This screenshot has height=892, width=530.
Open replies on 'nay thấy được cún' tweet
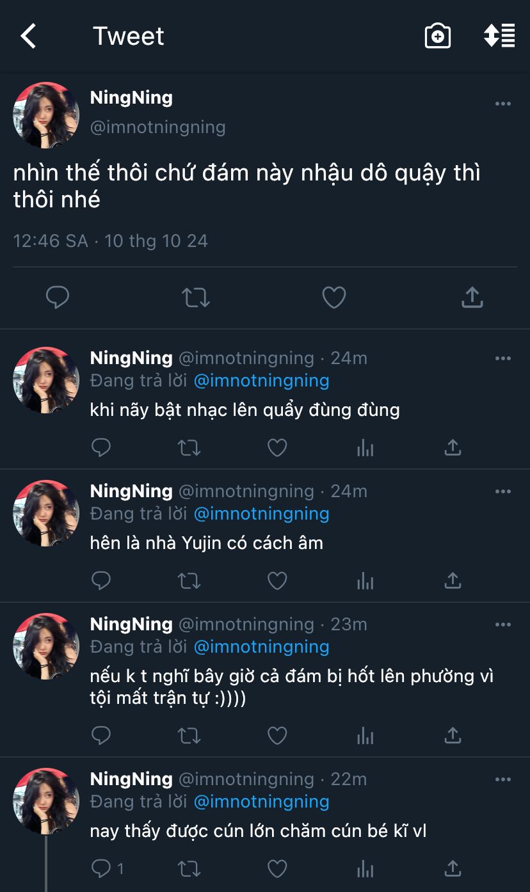(x=107, y=868)
